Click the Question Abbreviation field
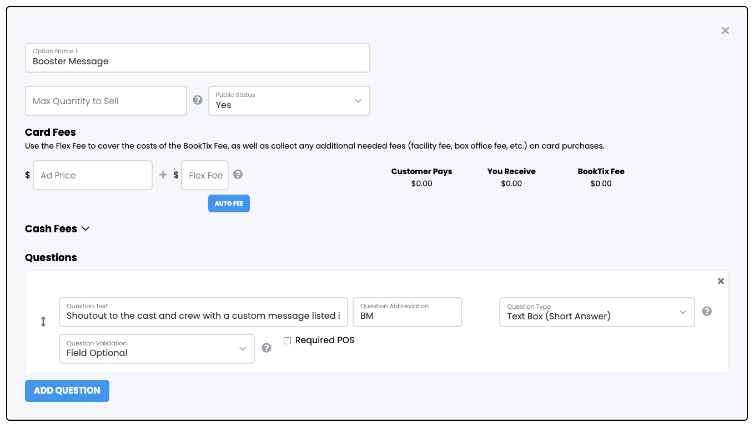 pyautogui.click(x=407, y=312)
